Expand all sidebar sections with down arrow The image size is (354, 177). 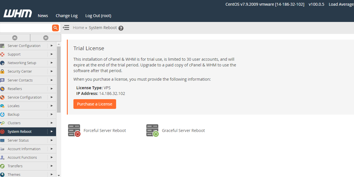click(46, 38)
